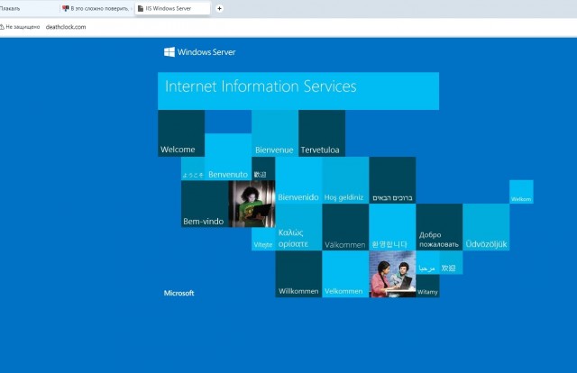Click the Hoş geldiniz tile
The width and height of the screenshot is (577, 373).
345,180
